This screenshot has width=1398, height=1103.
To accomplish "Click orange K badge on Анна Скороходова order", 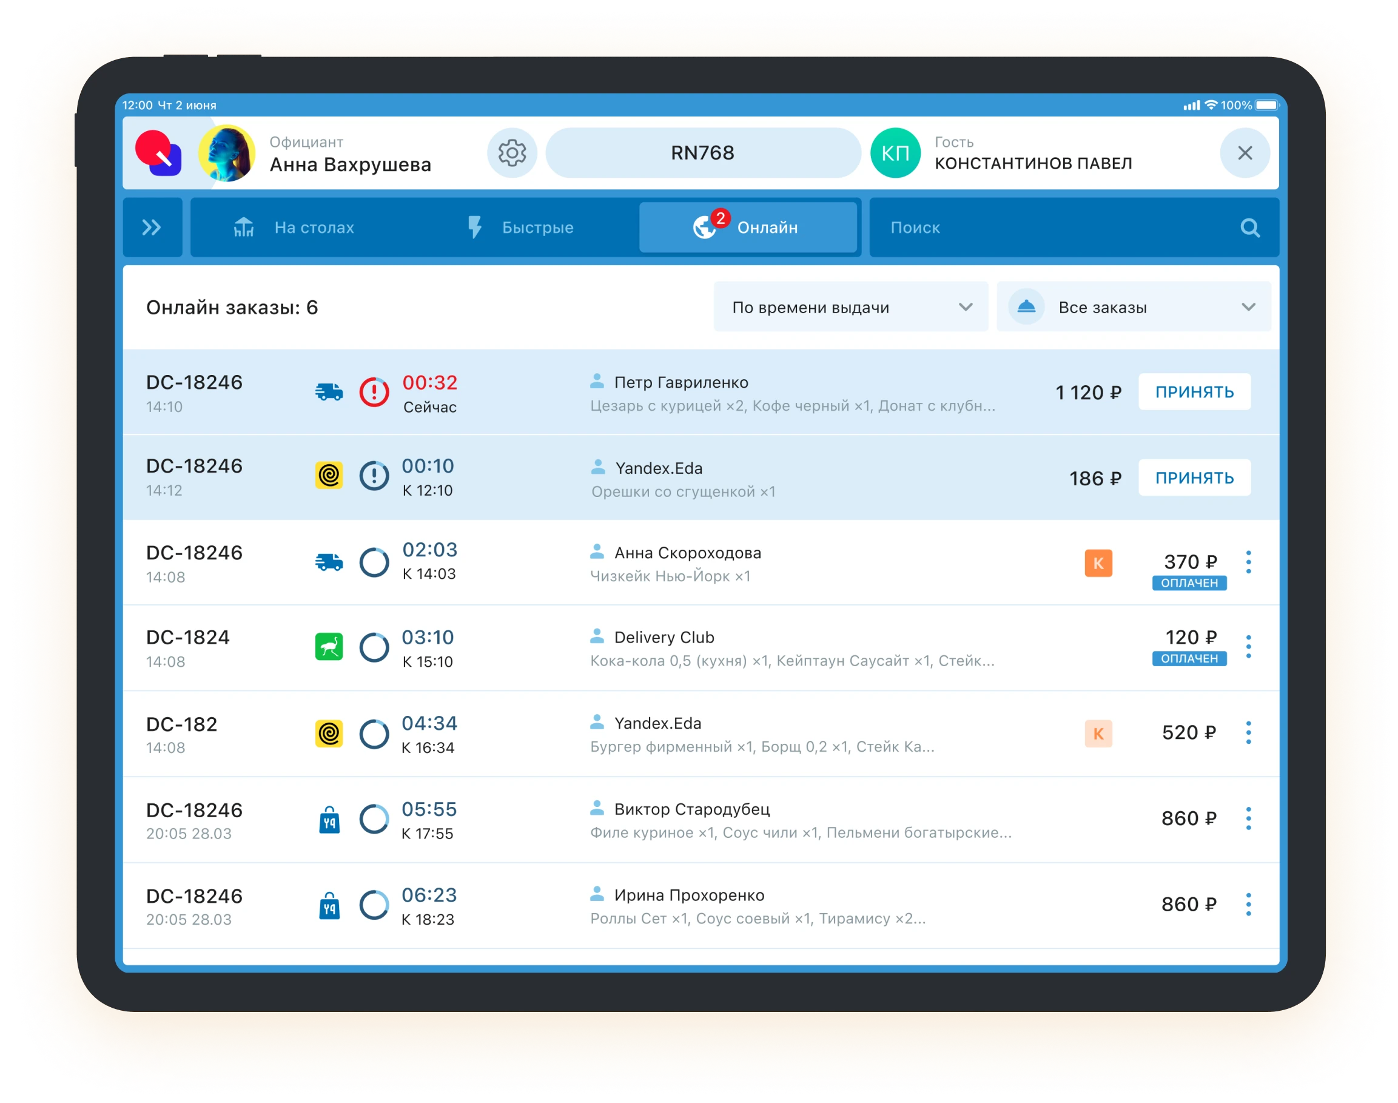I will pos(1098,563).
